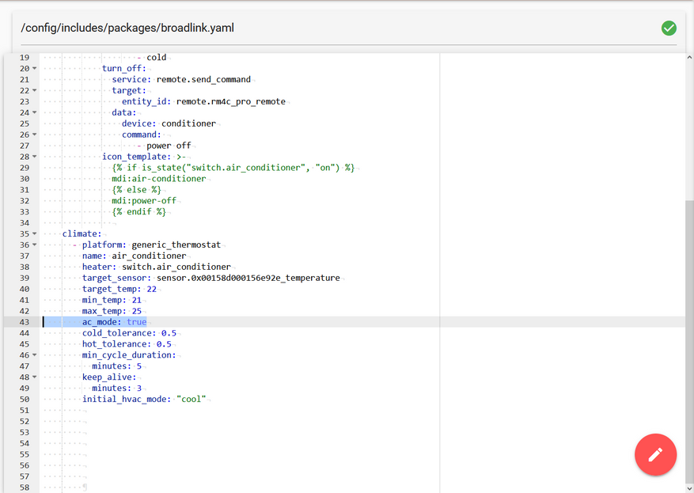This screenshot has height=493, width=694.
Task: Collapse the target block on line 22
Action: pos(35,91)
